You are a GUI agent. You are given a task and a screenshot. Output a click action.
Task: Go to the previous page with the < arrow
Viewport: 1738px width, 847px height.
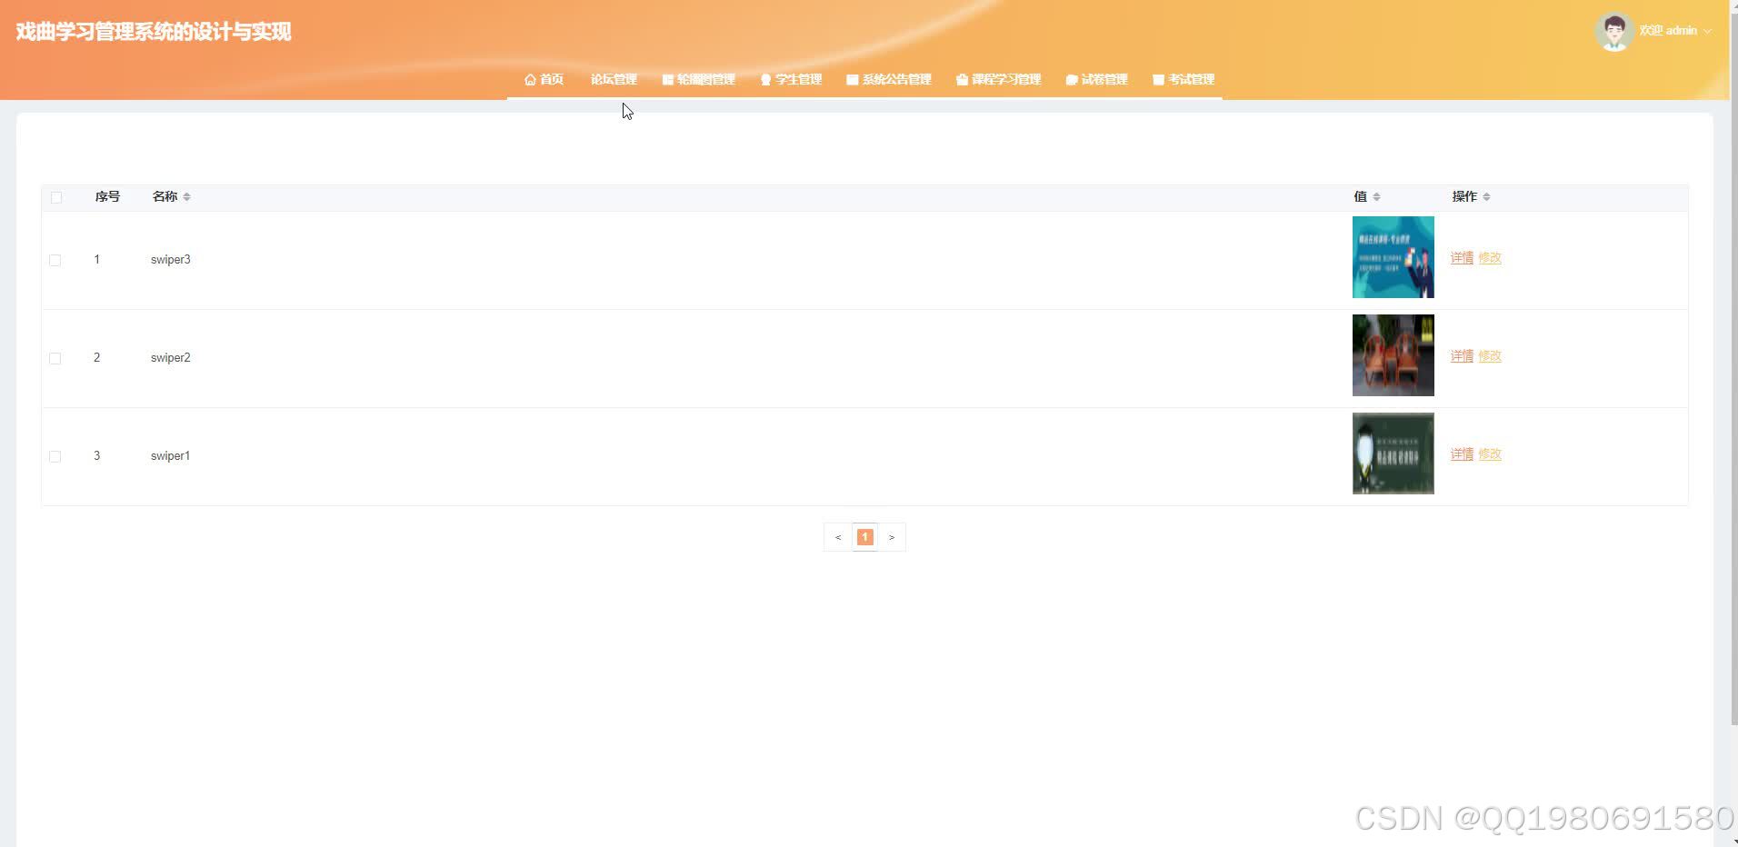[838, 537]
